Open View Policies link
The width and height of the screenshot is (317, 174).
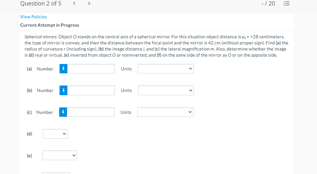point(33,17)
